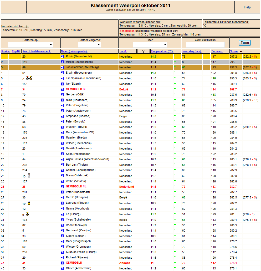This screenshot has width=261, height=271.
Task: Click the blue icon before Robin (Barendrecht)
Action: [x=62, y=57]
